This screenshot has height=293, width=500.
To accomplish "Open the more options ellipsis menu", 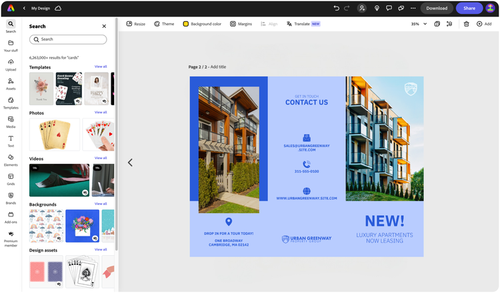I will pos(413,8).
